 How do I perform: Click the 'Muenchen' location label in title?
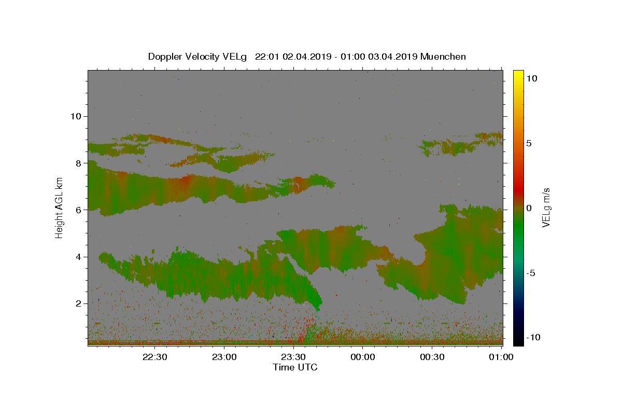tap(443, 57)
